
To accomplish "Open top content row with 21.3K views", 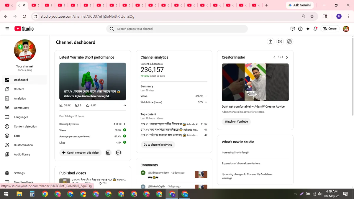I will [x=174, y=124].
